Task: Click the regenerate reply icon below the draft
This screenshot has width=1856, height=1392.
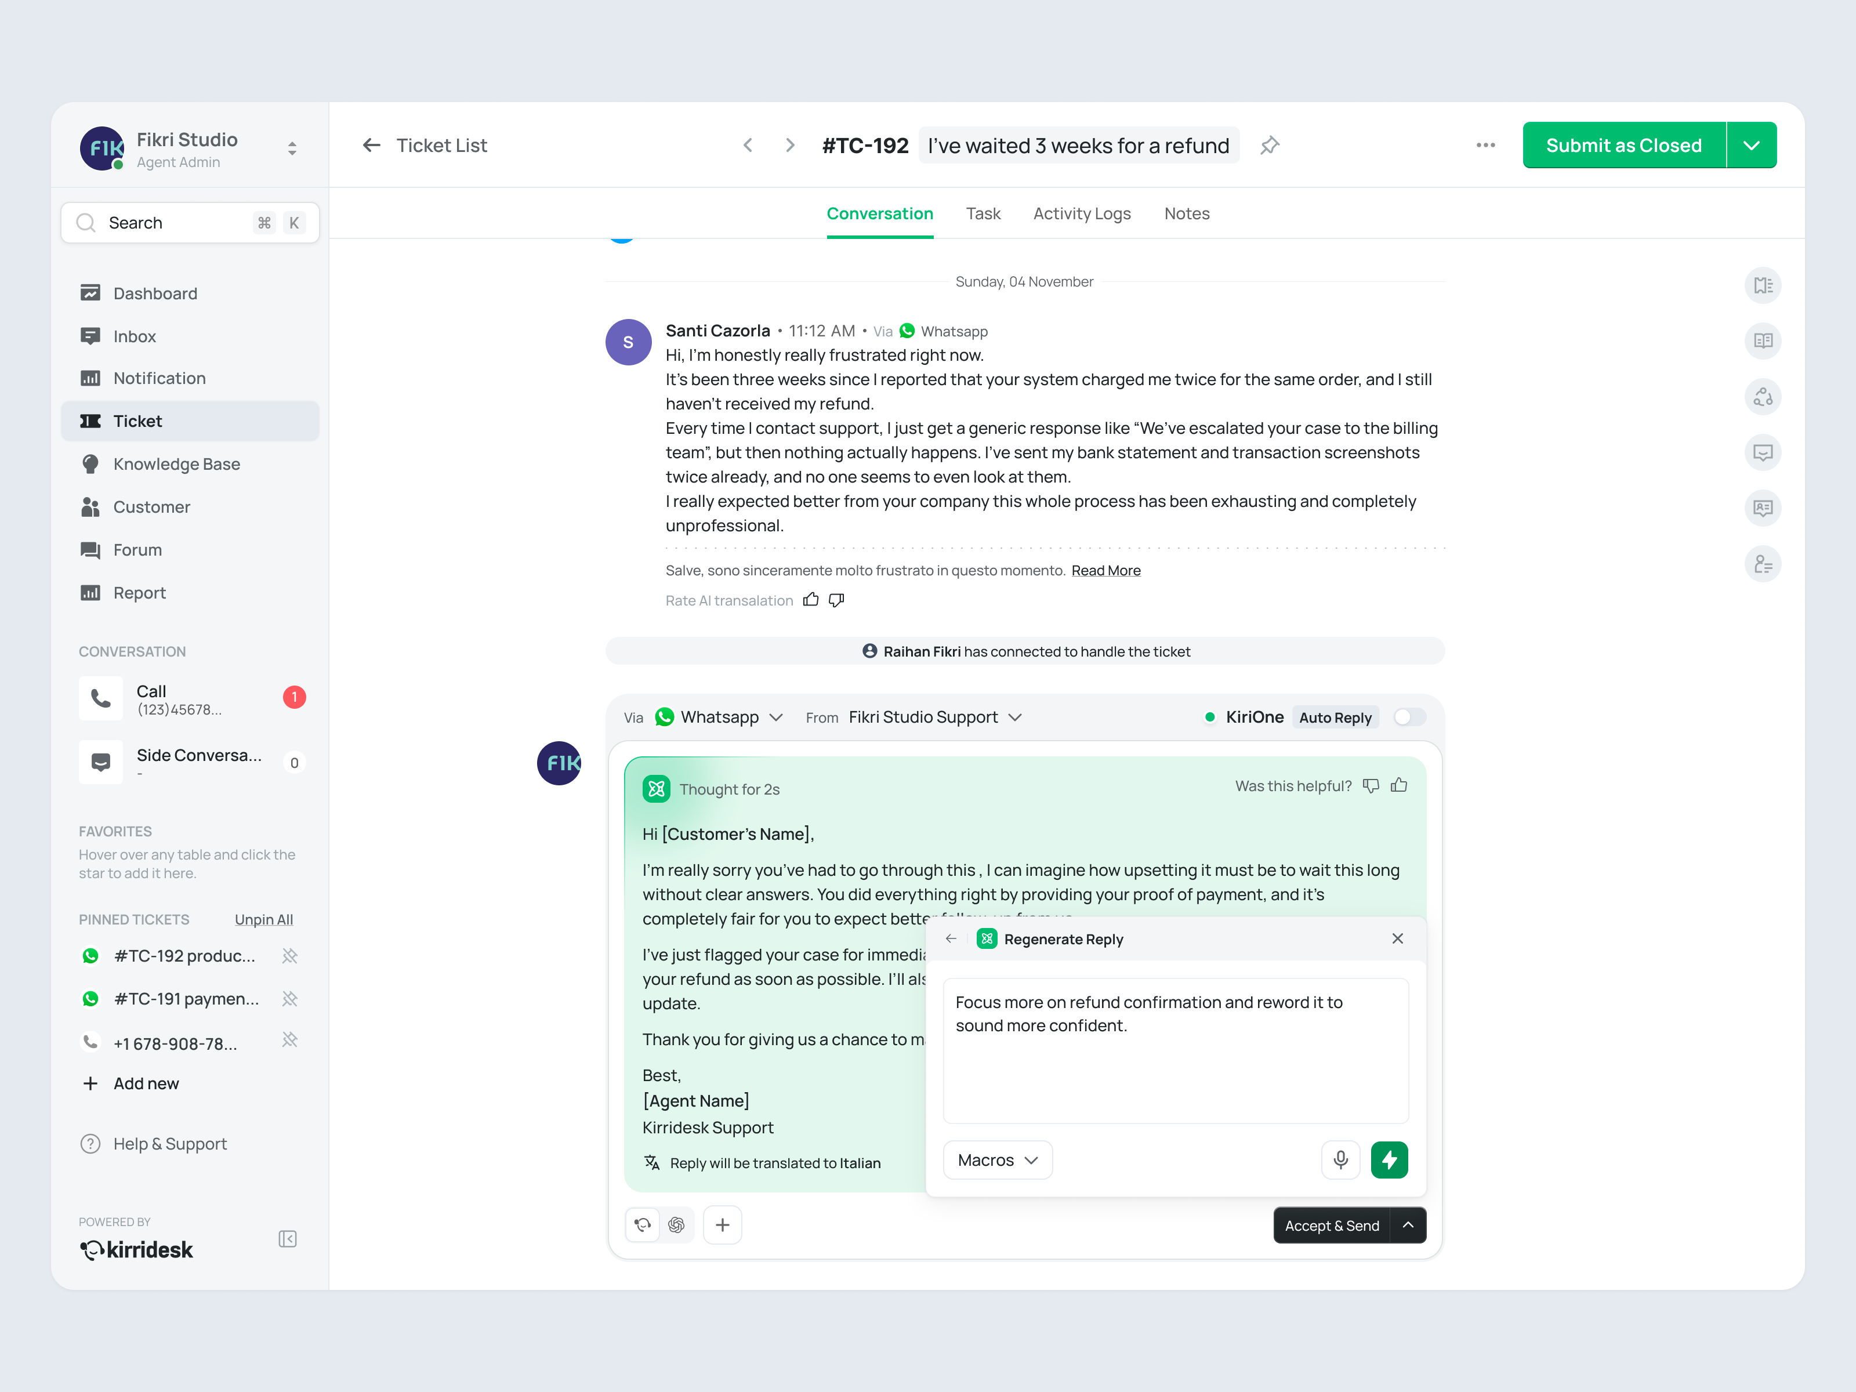Action: coord(643,1225)
